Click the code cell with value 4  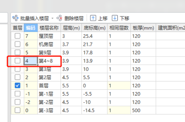pyautogui.click(x=31, y=61)
